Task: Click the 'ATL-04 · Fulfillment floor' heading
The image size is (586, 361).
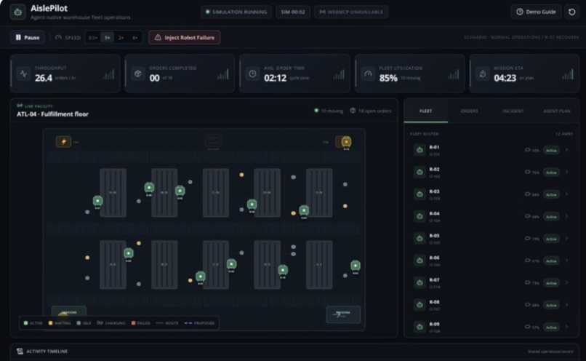Action: [x=52, y=114]
